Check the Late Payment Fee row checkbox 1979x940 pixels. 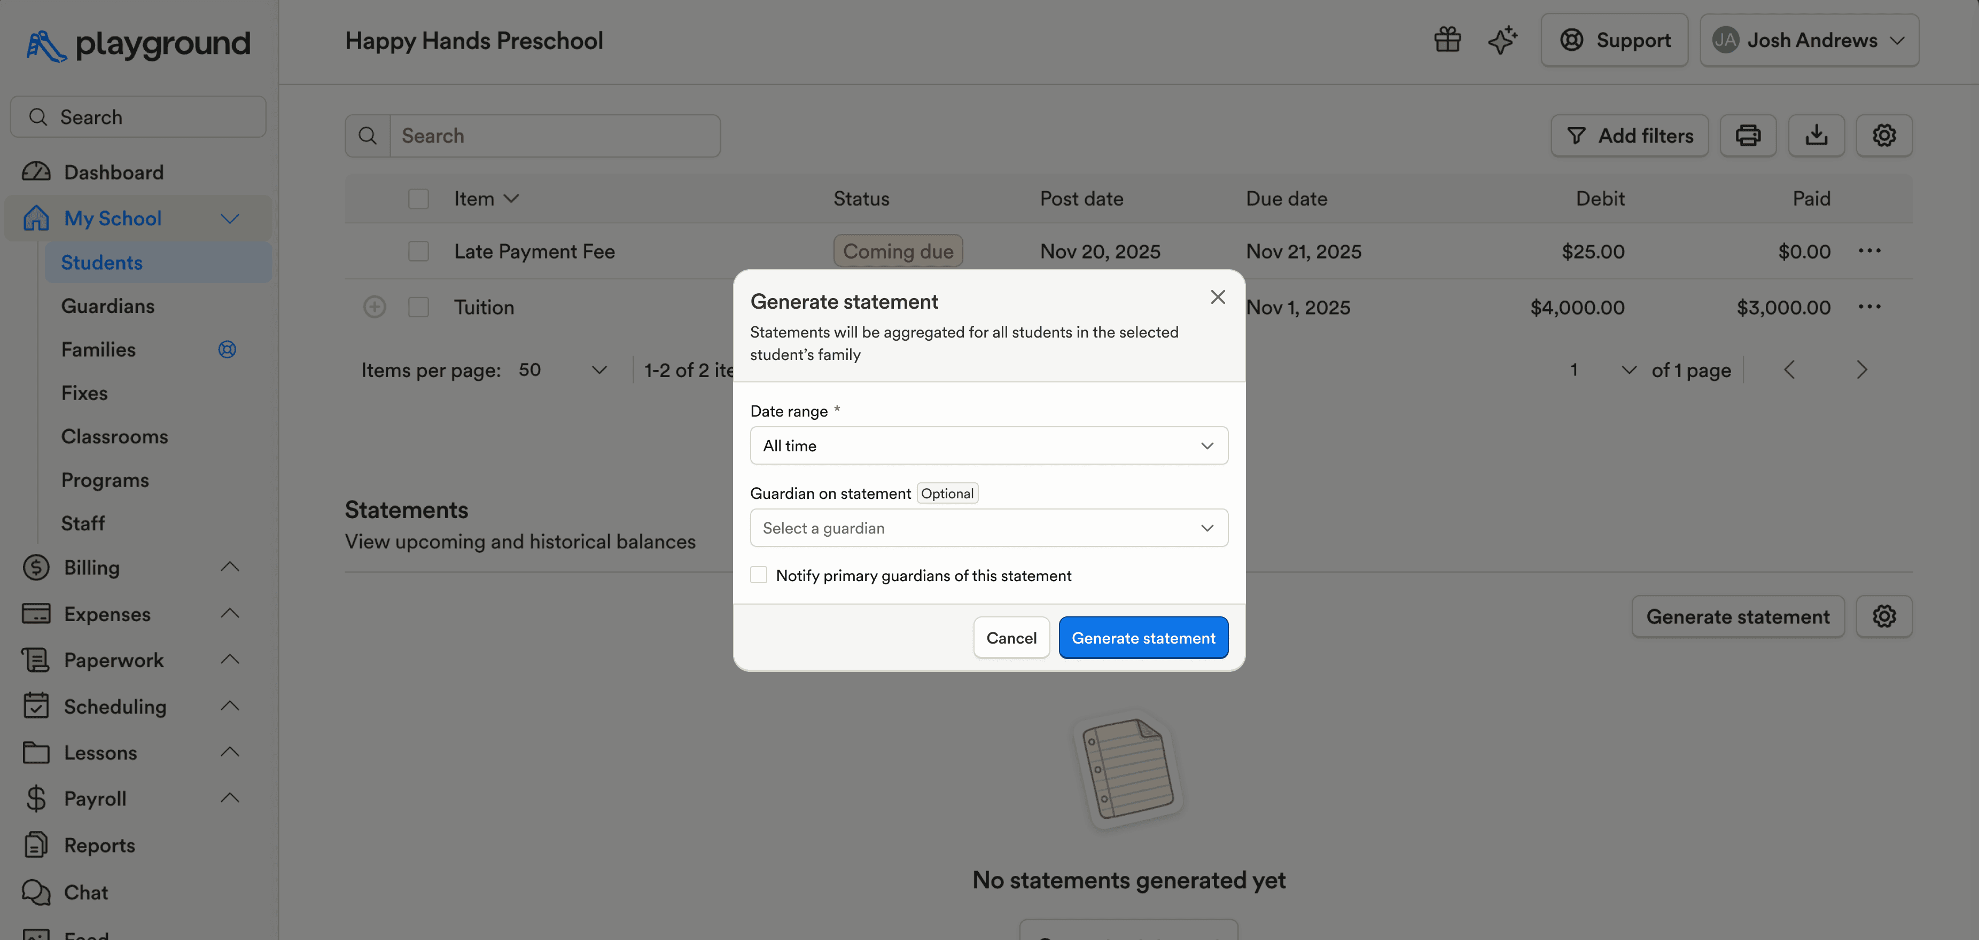click(x=419, y=251)
